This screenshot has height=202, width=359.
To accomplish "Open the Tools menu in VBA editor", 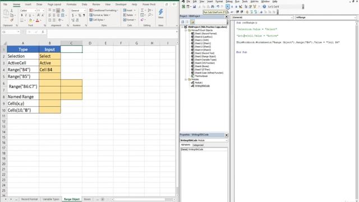I will [245, 1].
